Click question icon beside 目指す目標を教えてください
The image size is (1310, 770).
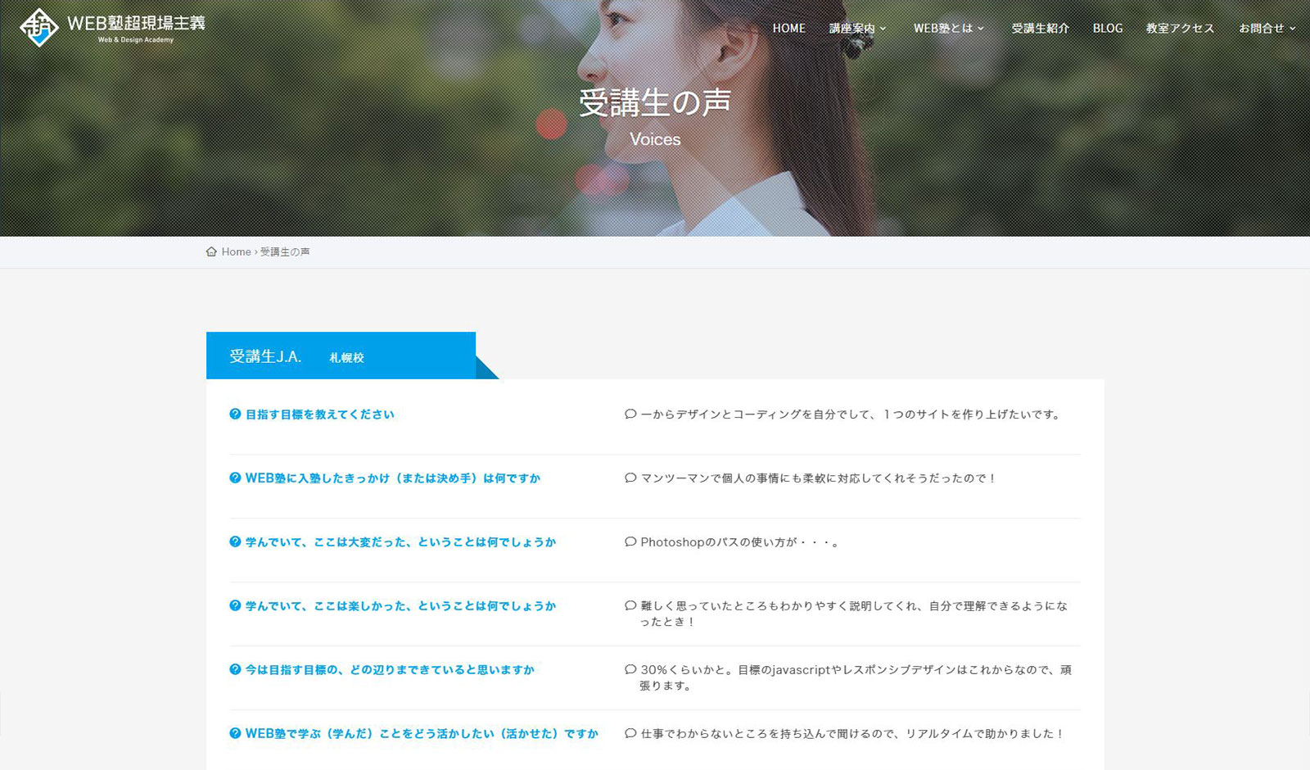coord(235,414)
